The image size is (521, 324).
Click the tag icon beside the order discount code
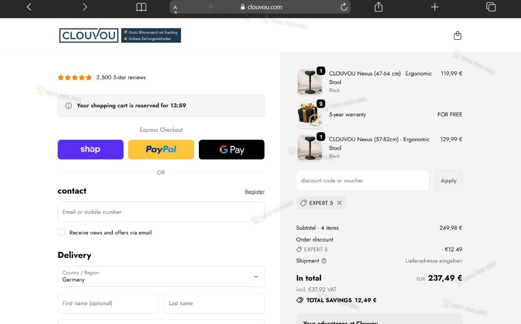click(x=299, y=249)
